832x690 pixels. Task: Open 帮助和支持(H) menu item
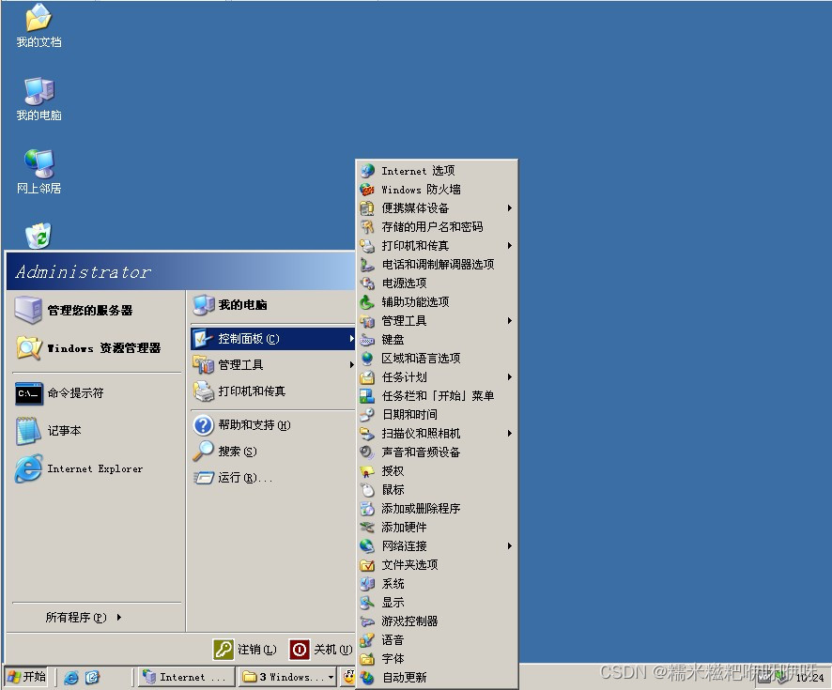click(272, 425)
